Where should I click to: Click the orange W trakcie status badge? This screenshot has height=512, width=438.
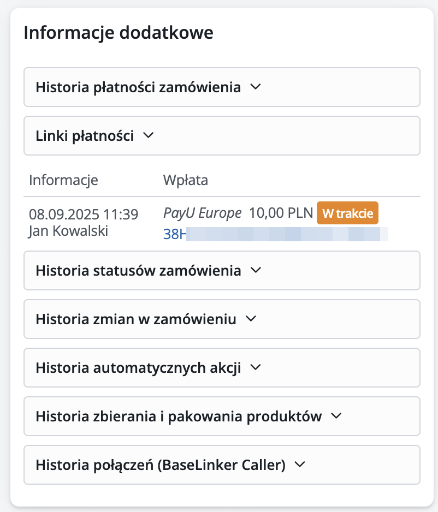click(x=347, y=213)
